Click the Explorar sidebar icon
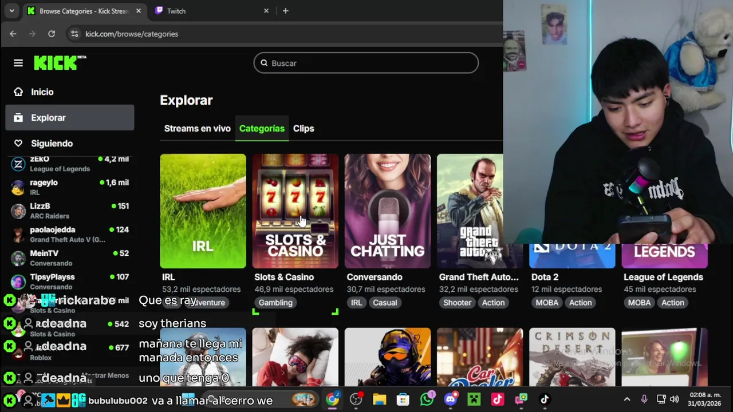The height and width of the screenshot is (412, 733). point(18,117)
